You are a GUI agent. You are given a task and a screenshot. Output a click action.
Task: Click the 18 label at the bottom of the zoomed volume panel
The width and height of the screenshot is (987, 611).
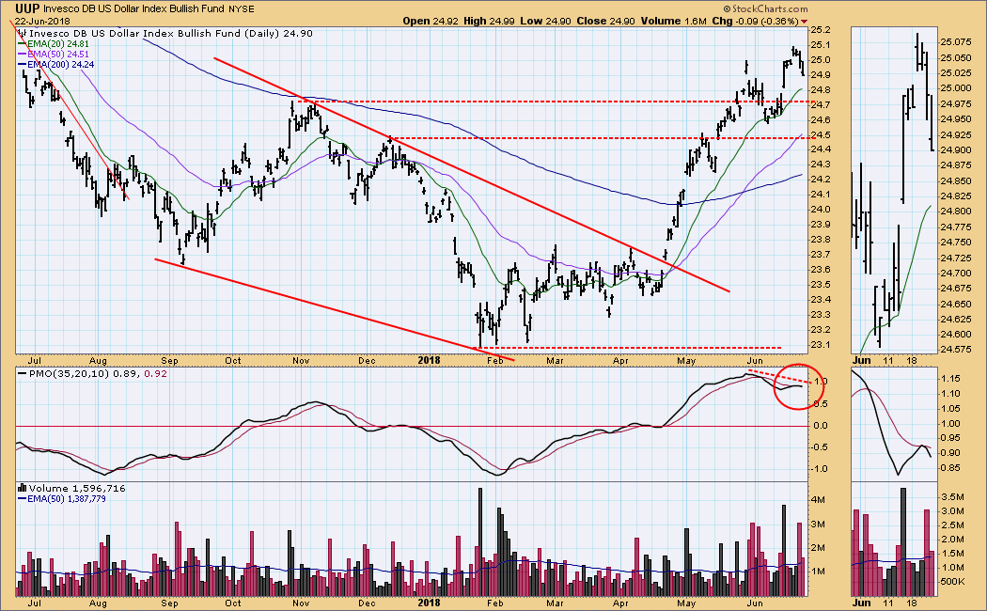pyautogui.click(x=912, y=603)
